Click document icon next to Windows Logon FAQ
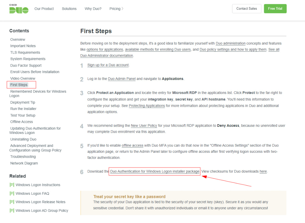 pyautogui.click(x=12, y=194)
